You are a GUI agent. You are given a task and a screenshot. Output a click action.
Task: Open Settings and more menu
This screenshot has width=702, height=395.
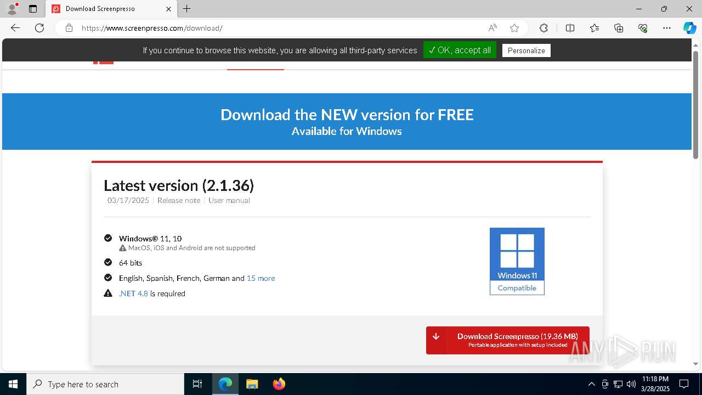tap(667, 28)
